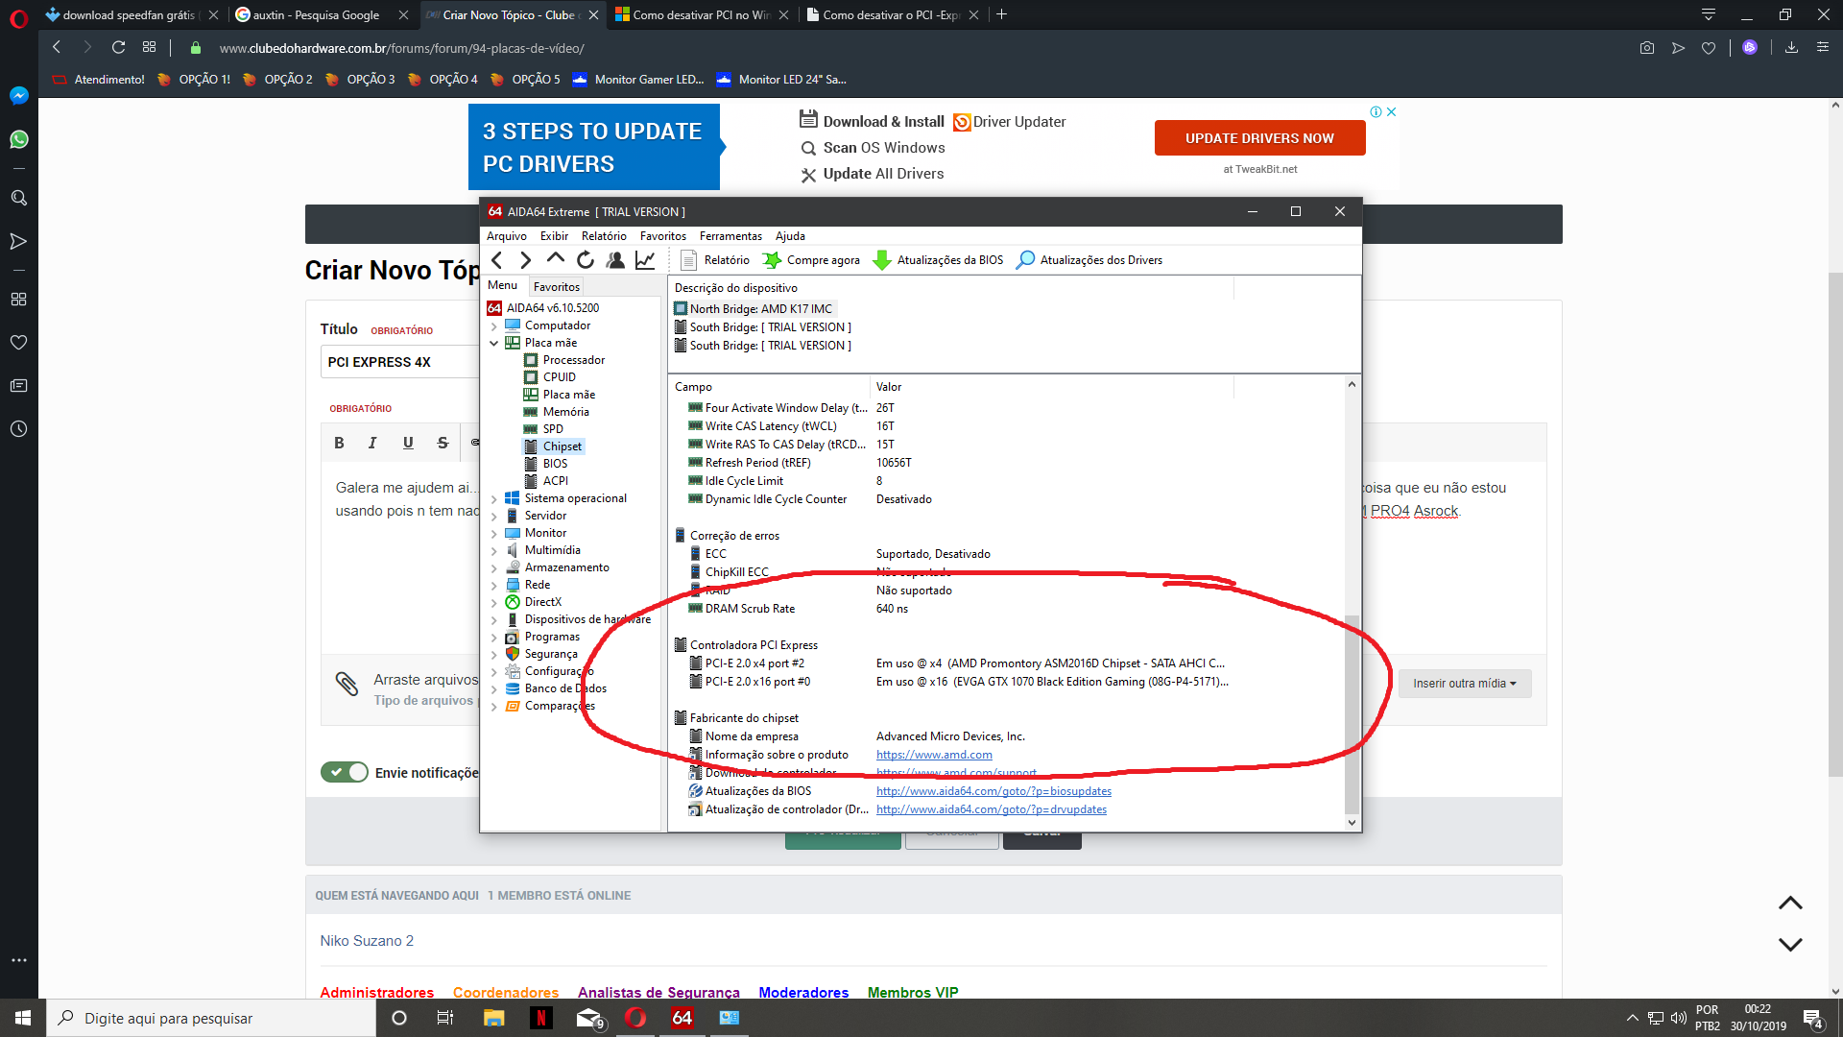
Task: Expand the DirectX tree node
Action: coord(494,602)
